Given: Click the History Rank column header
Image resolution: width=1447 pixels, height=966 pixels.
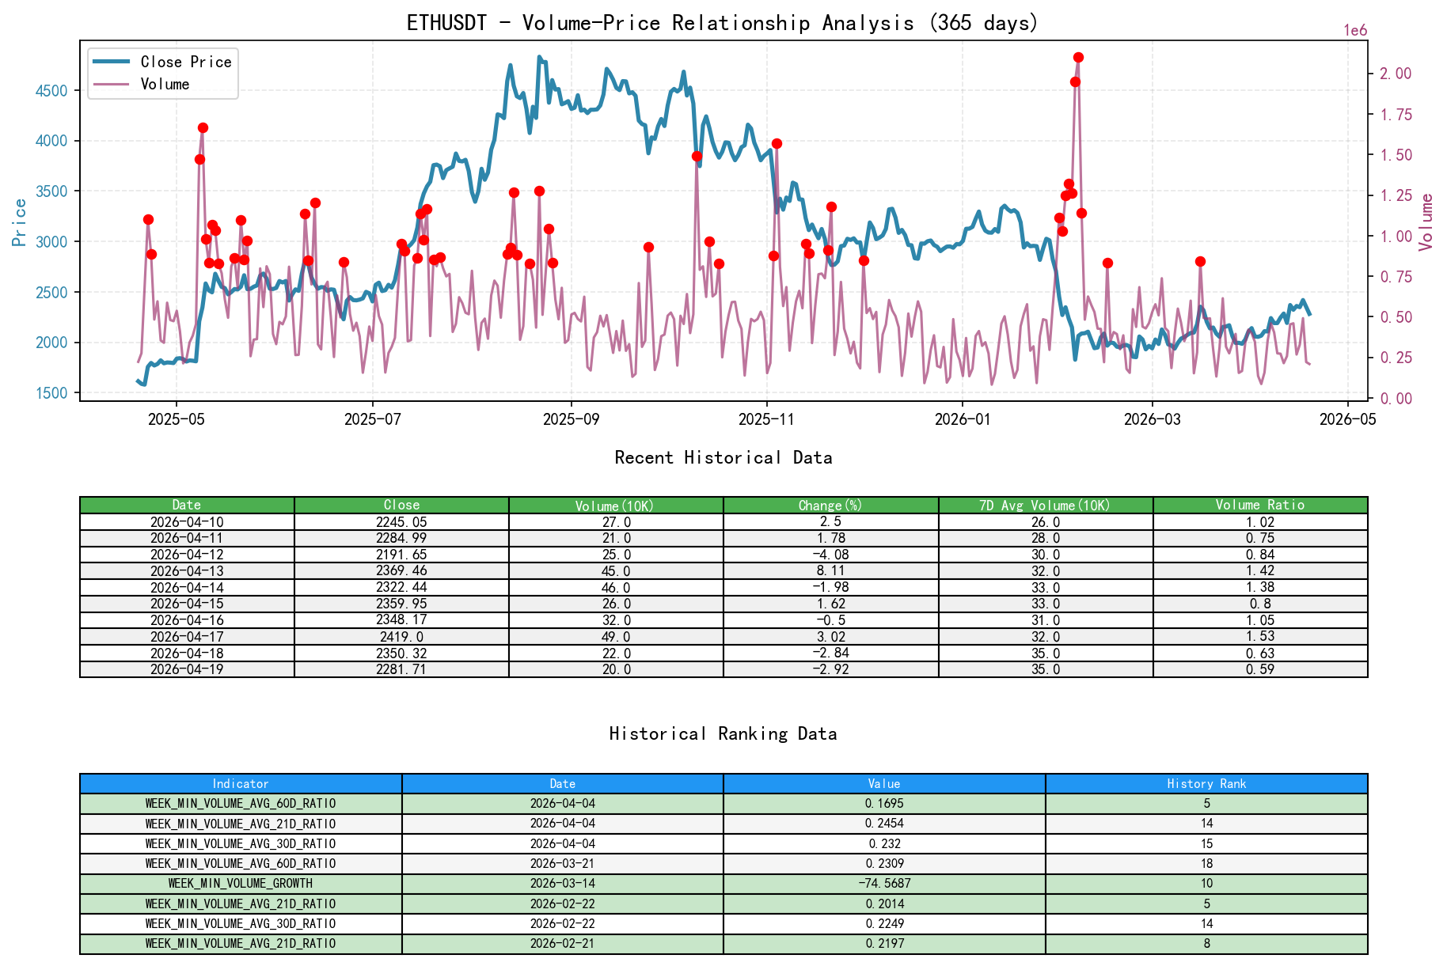Looking at the screenshot, I should pyautogui.click(x=1206, y=783).
